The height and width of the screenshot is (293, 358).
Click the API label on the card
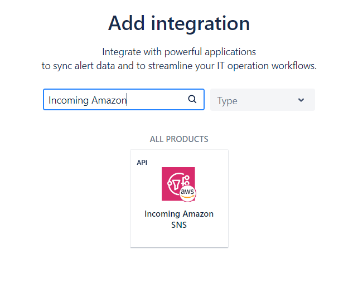pos(142,163)
